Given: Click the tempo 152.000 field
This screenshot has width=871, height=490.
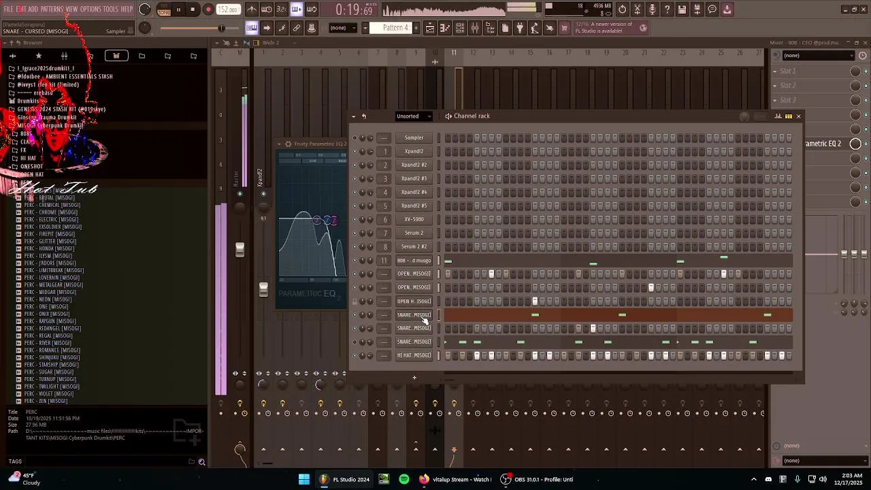Looking at the screenshot, I should point(228,10).
